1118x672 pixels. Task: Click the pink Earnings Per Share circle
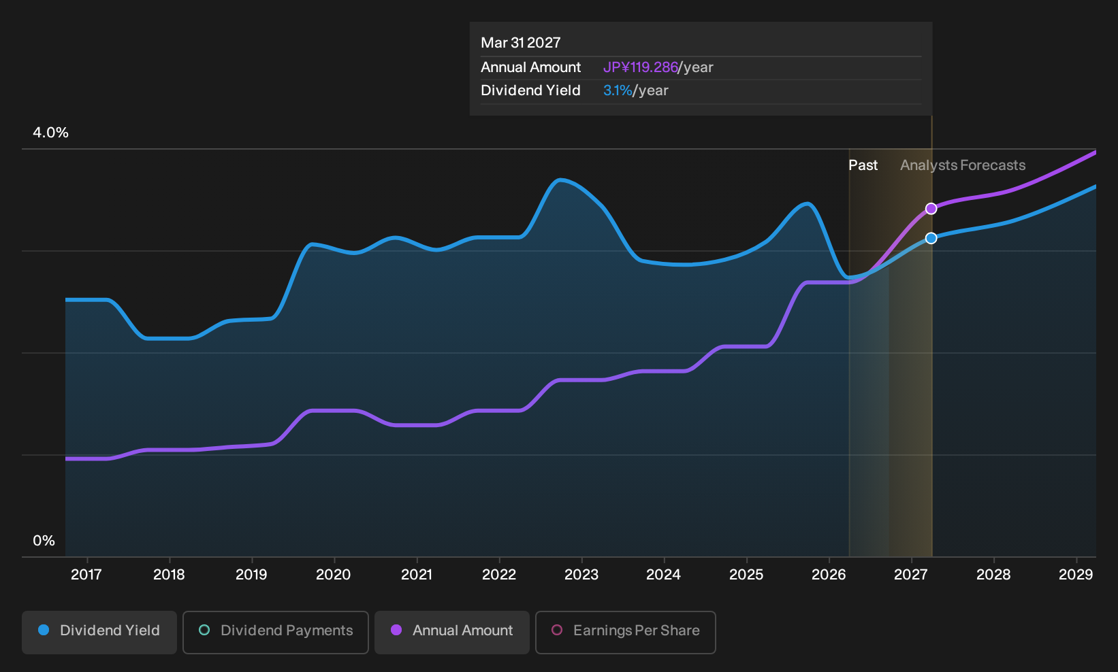557,631
